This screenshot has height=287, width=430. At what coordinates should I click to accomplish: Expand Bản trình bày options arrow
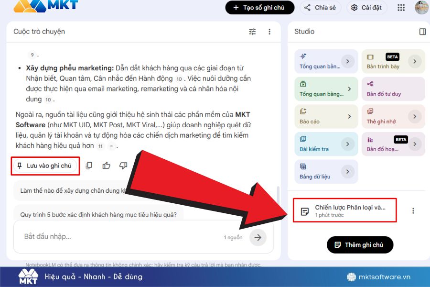pos(415,61)
